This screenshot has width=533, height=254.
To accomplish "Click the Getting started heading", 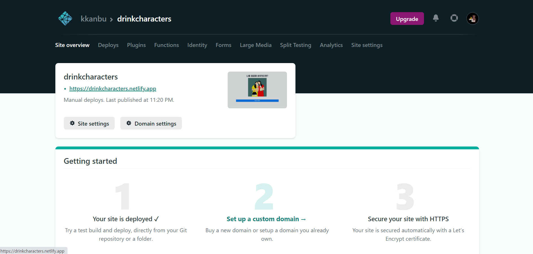I will 90,161.
